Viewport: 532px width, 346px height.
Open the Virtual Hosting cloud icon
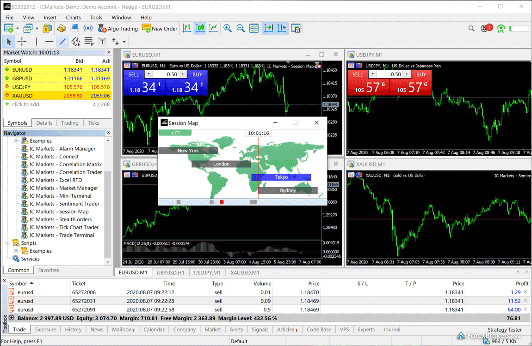tap(74, 29)
